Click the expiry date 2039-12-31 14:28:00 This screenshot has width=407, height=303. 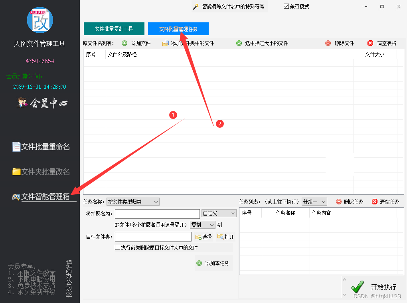tap(40, 87)
